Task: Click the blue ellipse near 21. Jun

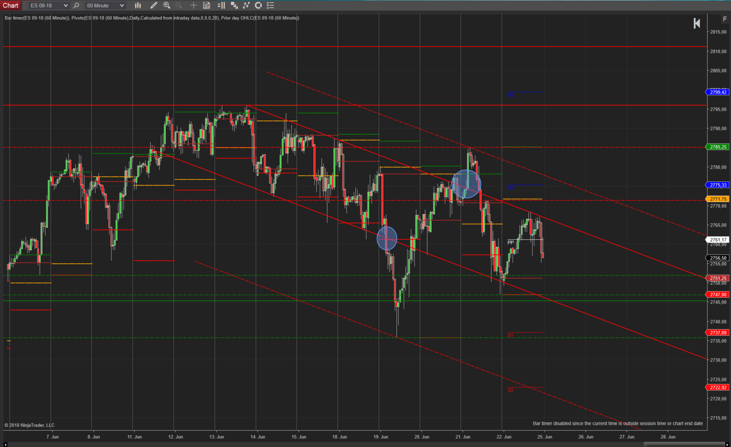Action: coord(466,184)
